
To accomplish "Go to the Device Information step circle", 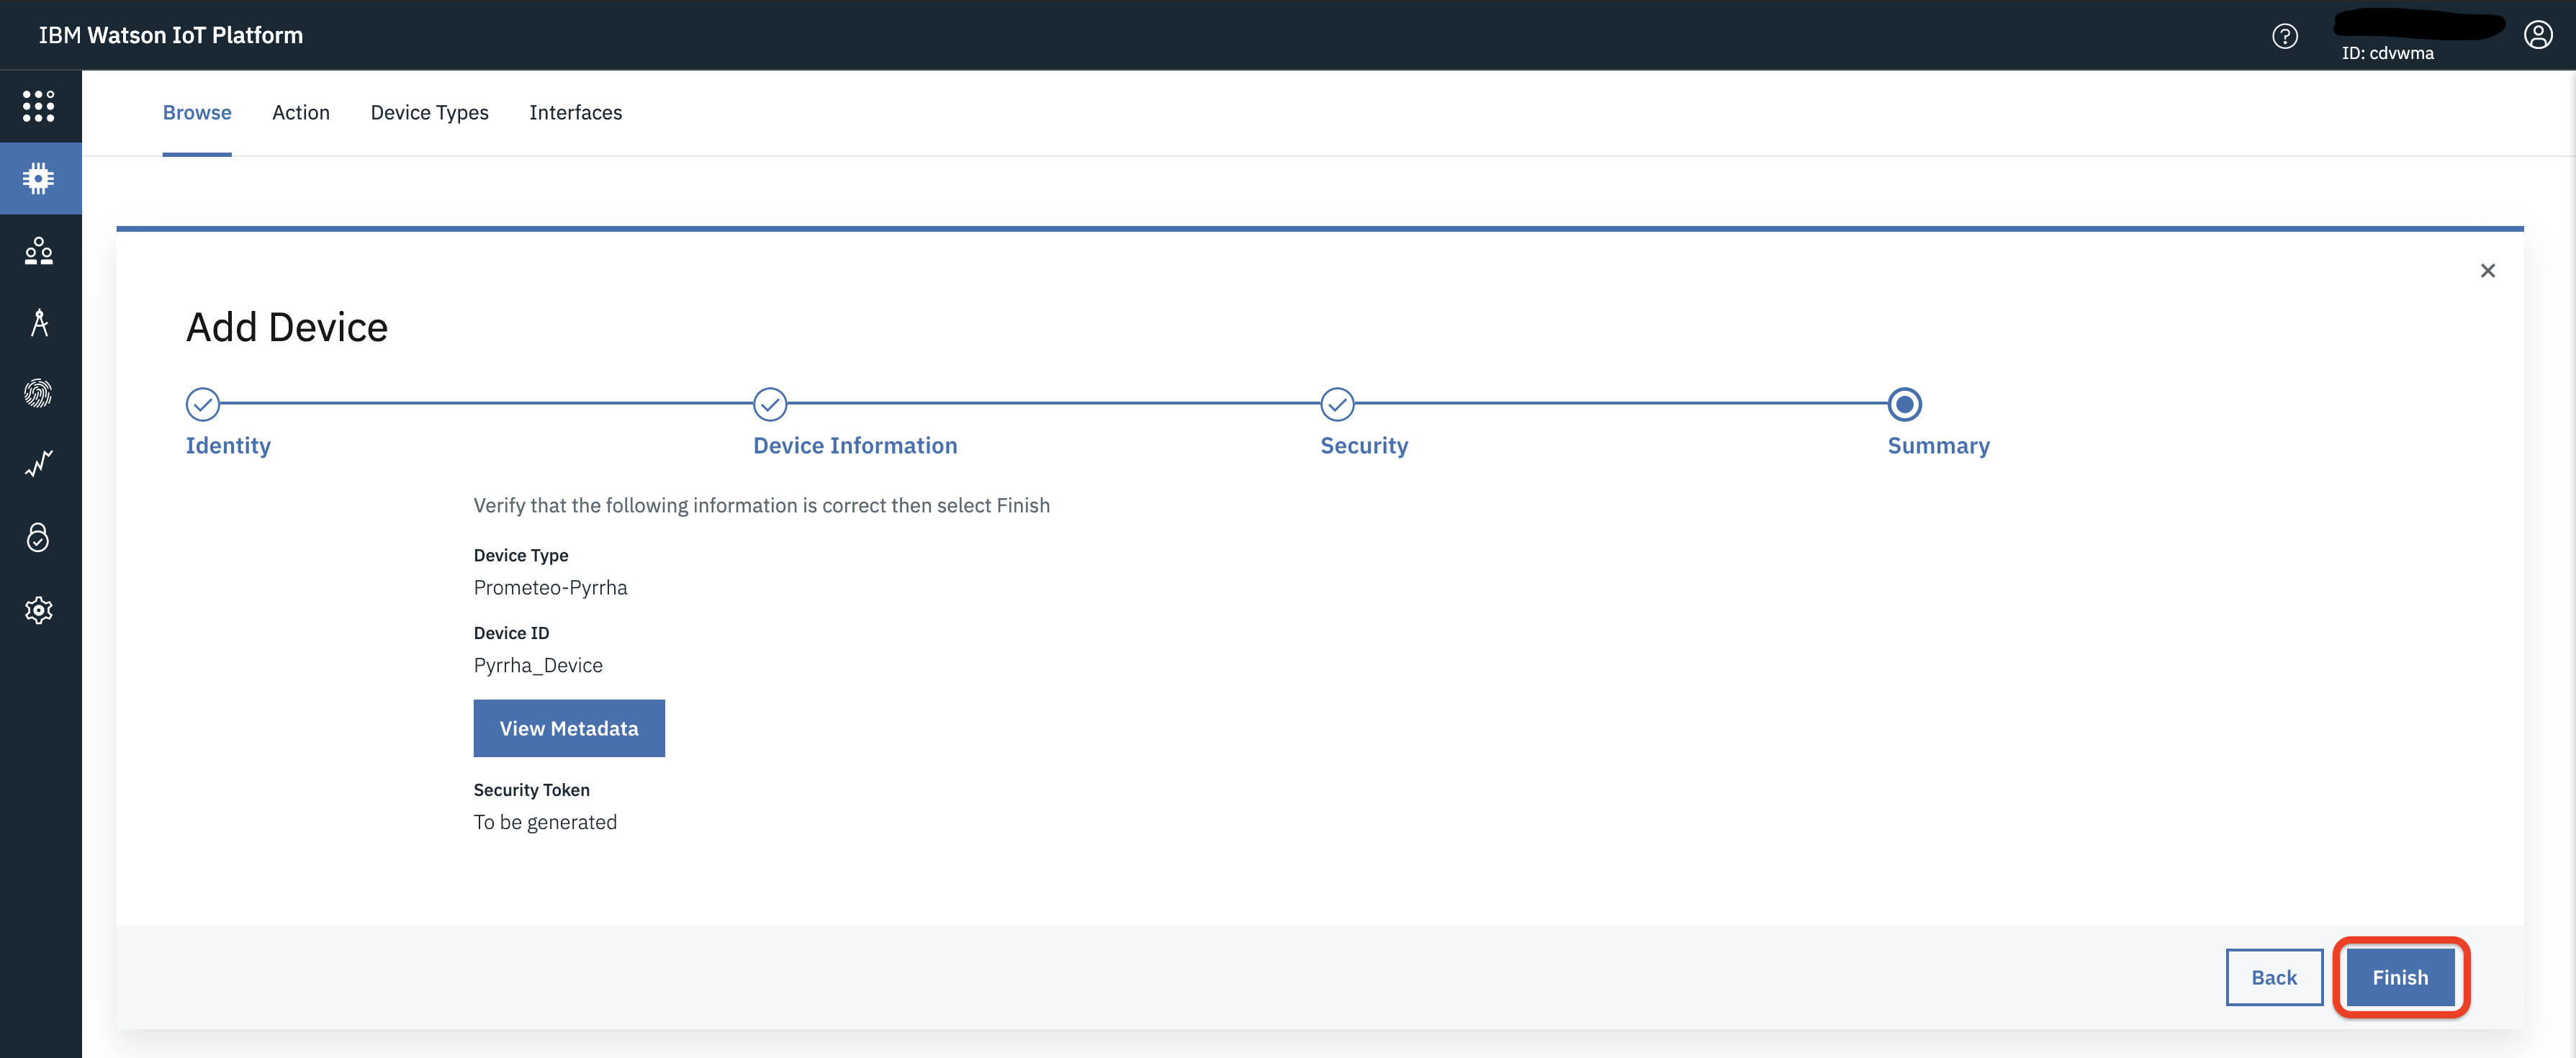I will click(x=770, y=404).
